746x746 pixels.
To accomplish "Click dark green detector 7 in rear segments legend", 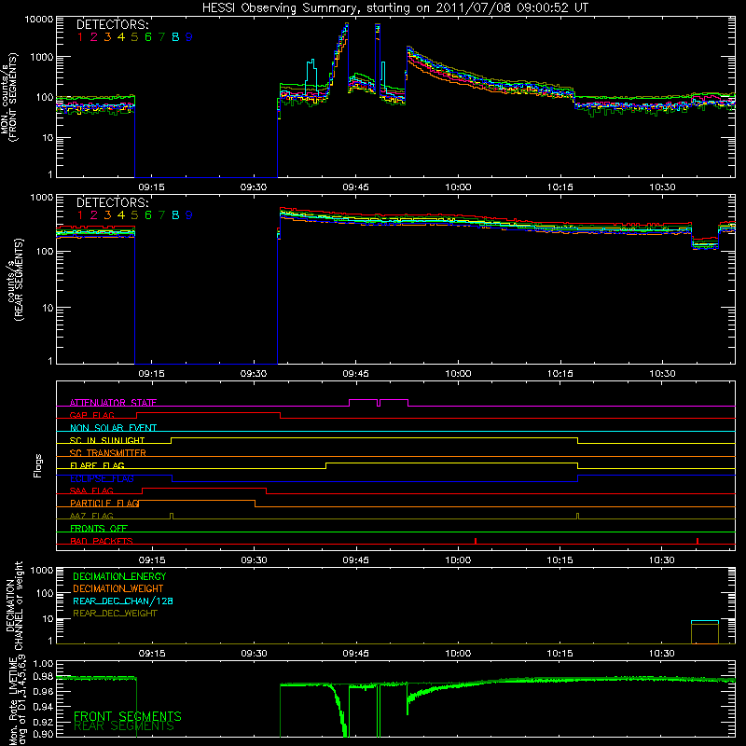I will click(161, 215).
